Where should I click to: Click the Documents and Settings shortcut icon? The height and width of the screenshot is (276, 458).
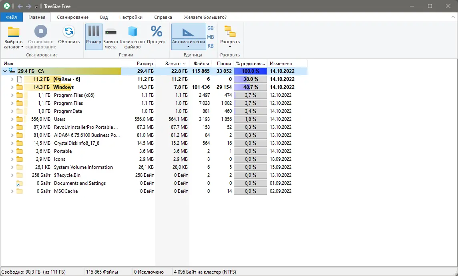coord(20,183)
